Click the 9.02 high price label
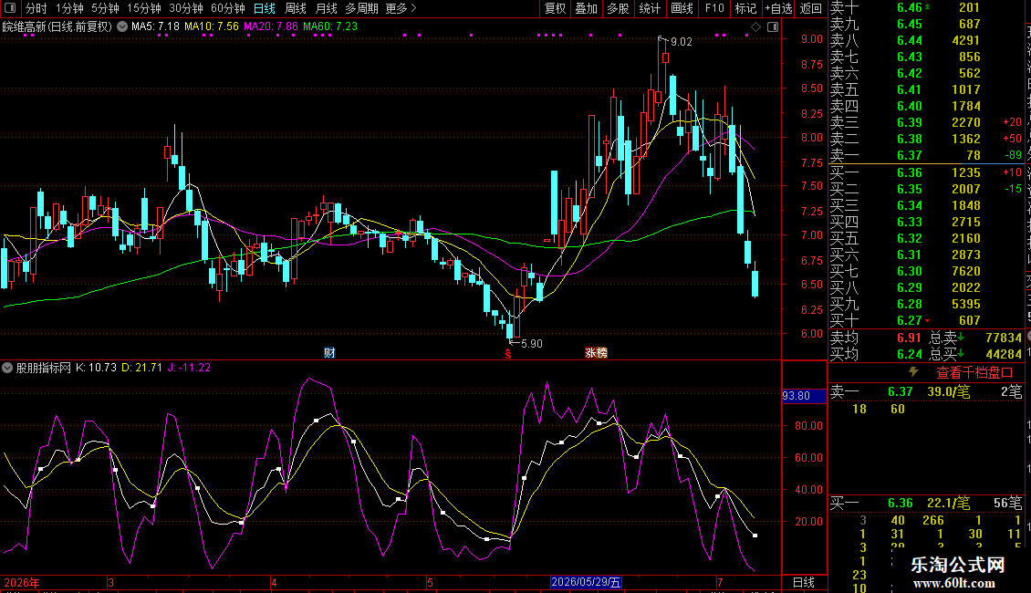The height and width of the screenshot is (593, 1031). click(681, 41)
